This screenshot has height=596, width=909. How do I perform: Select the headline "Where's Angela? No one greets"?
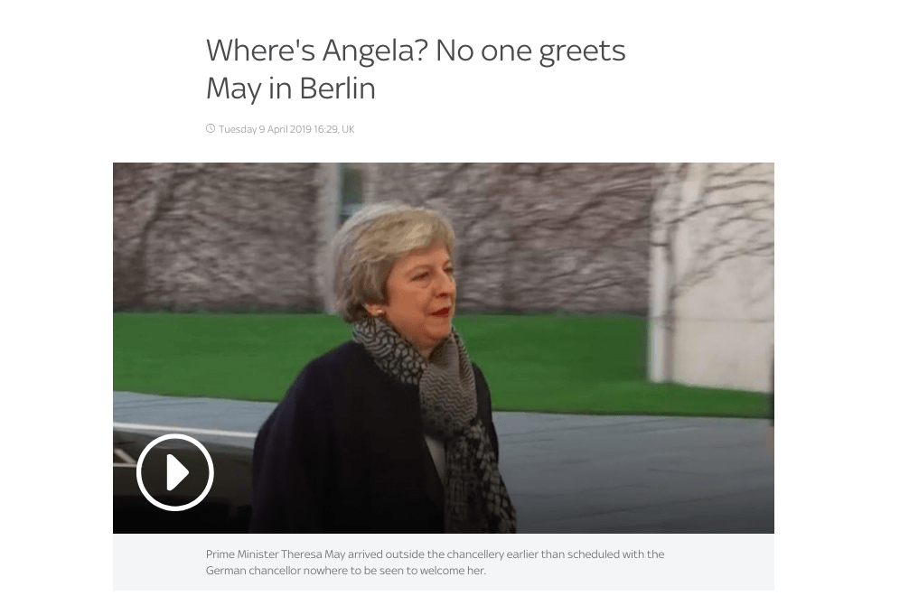pos(416,51)
